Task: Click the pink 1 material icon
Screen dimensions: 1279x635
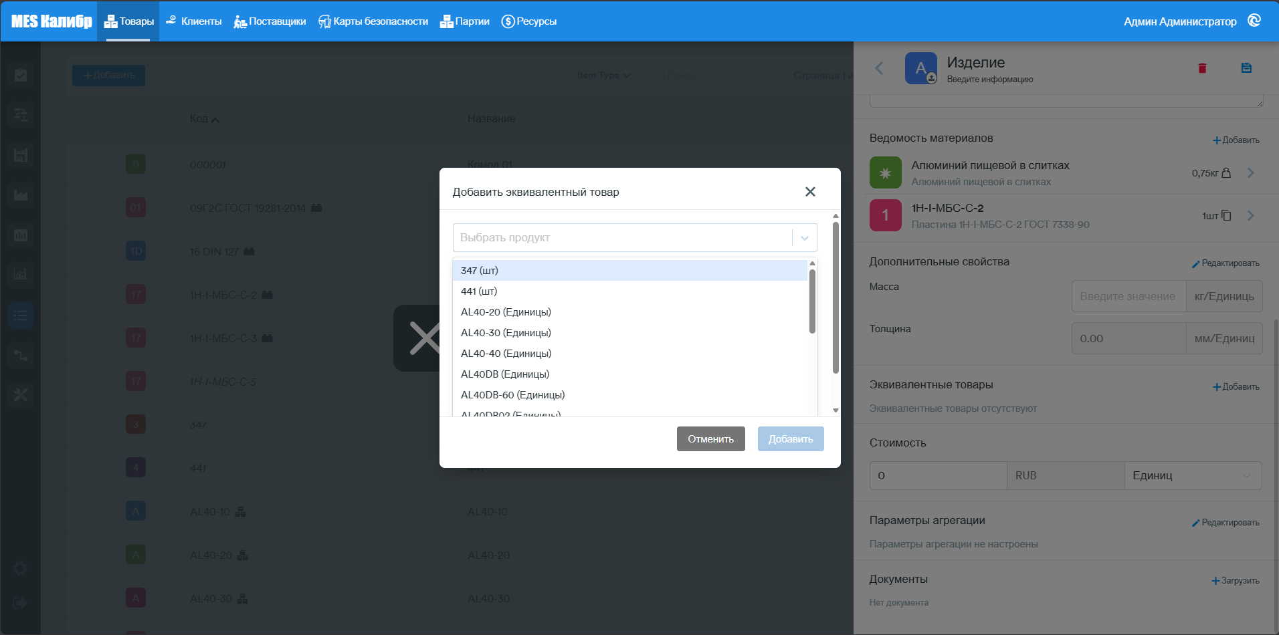Action: [886, 215]
